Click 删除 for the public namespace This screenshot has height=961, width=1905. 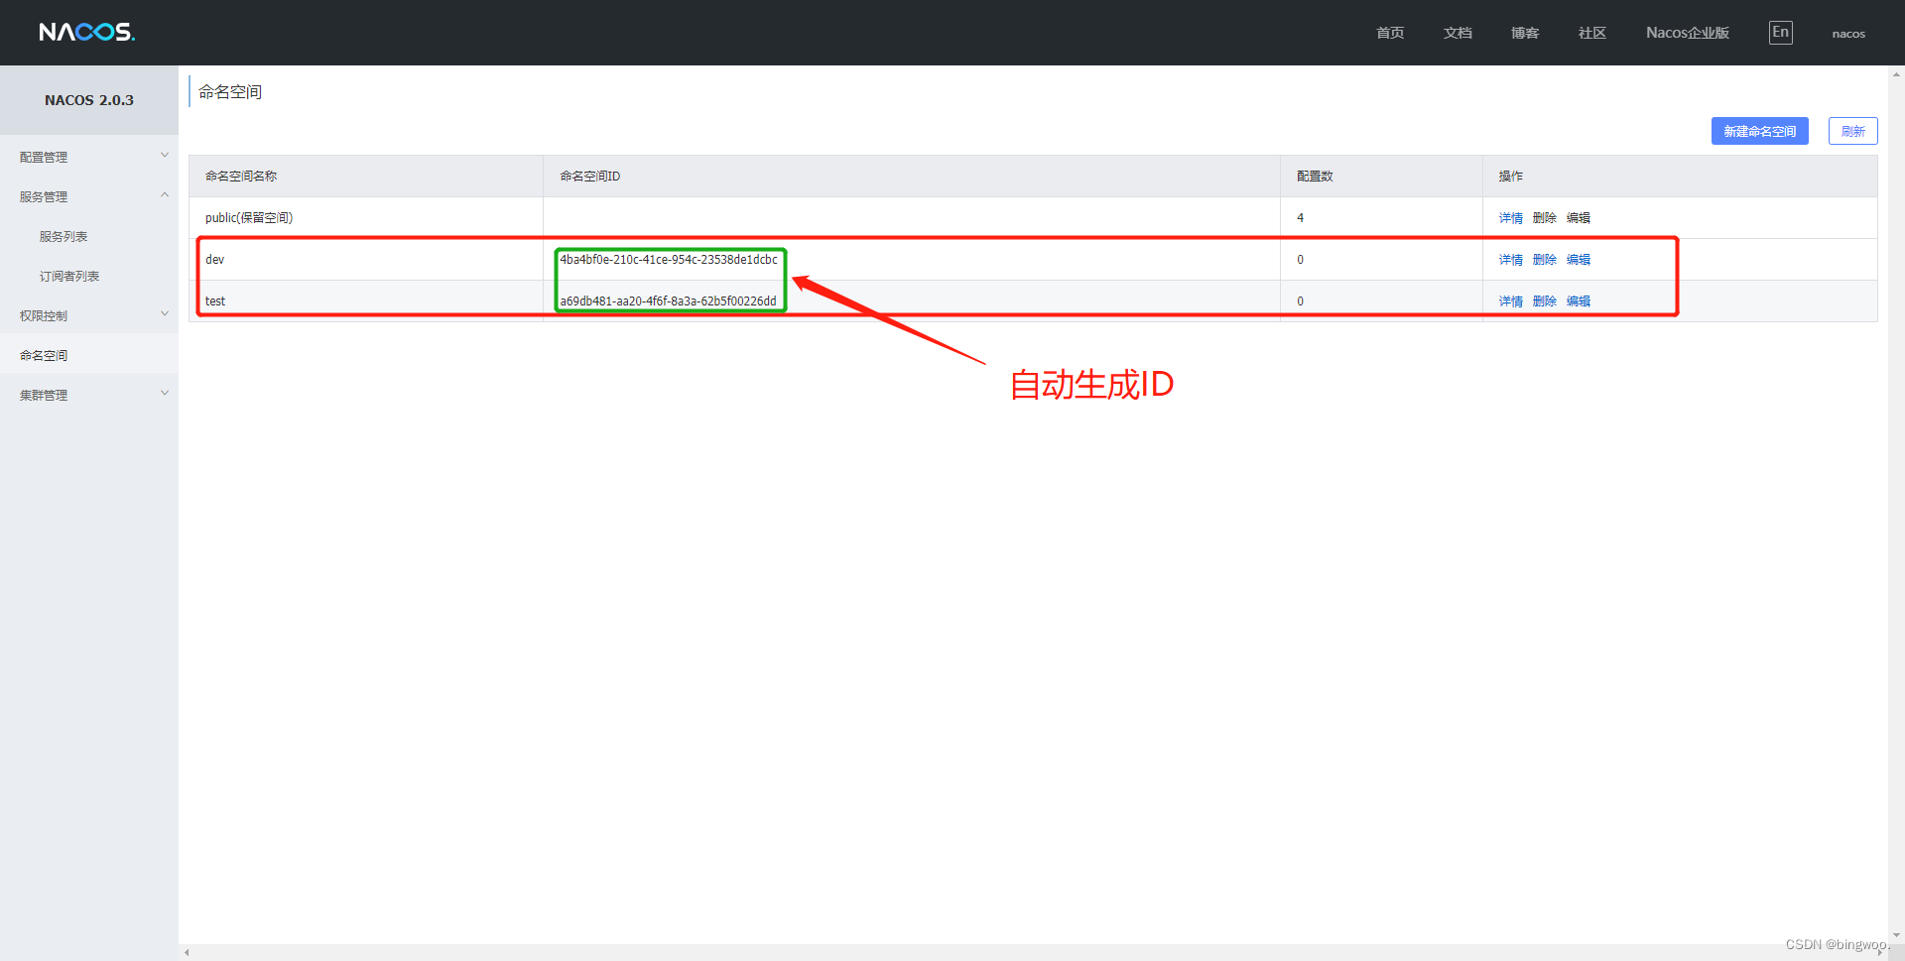coord(1545,218)
